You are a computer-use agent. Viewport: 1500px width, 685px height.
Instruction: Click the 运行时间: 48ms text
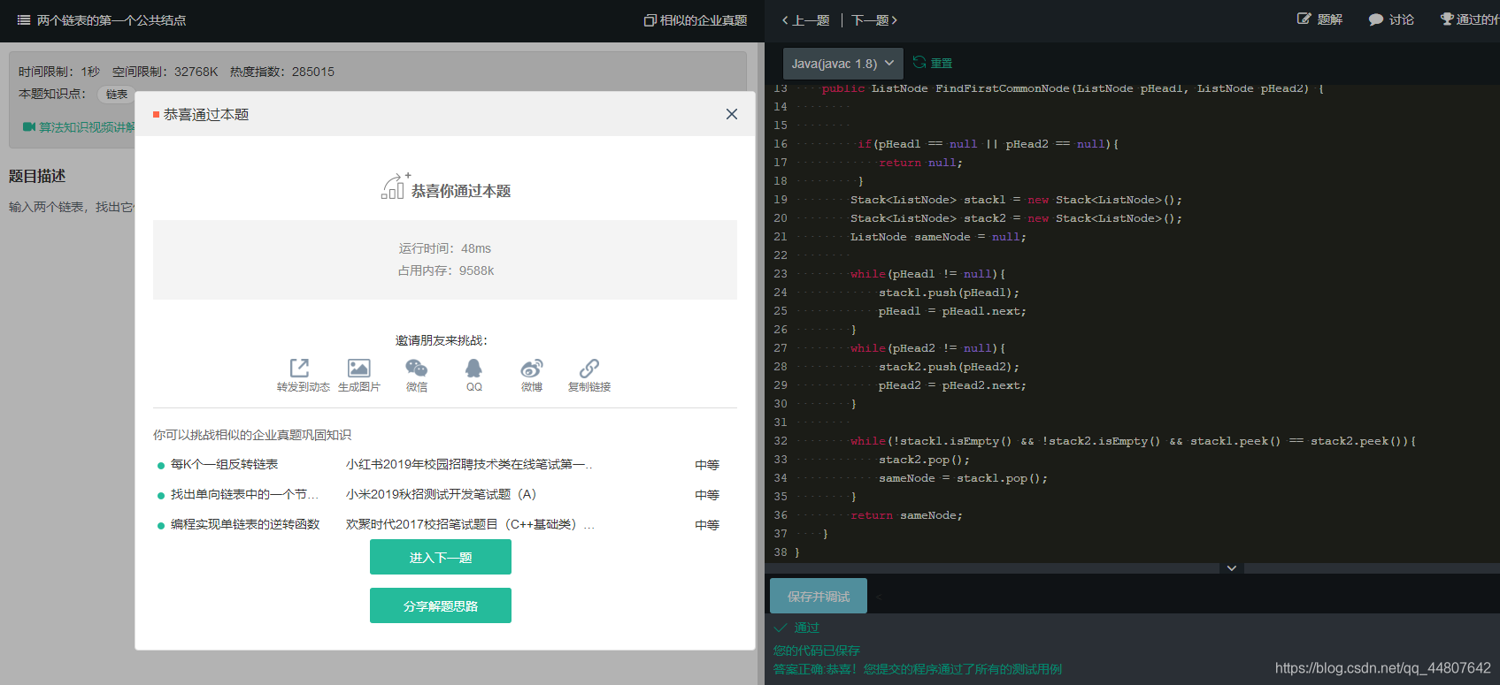point(444,248)
